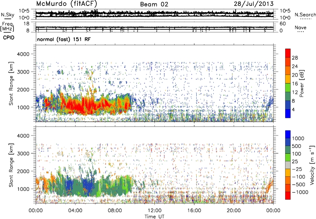Viewport: 316px width, 219px height.
Task: Click the red bottom Velocity colorbar segment
Action: (288, 196)
